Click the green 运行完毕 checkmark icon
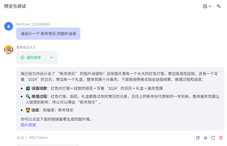The image size is (227, 146). pyautogui.click(x=22, y=58)
